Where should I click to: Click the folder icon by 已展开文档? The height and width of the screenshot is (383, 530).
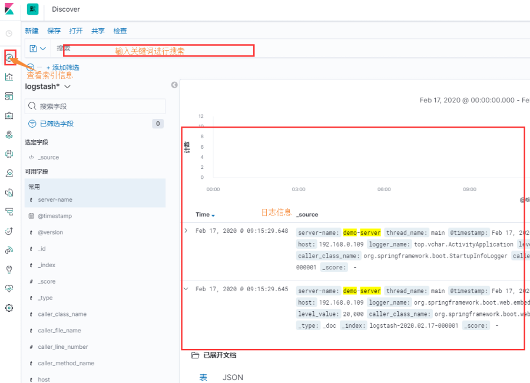pyautogui.click(x=195, y=355)
